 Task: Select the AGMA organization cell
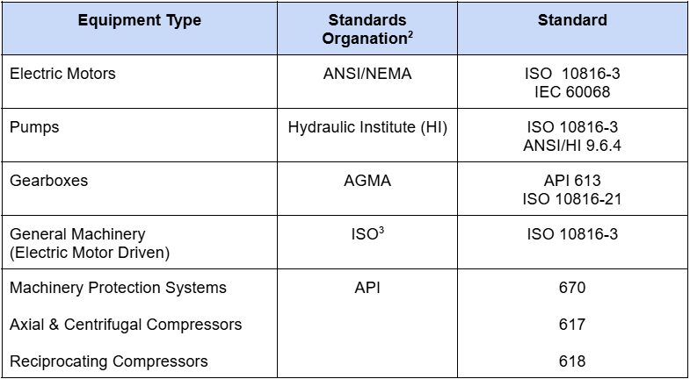tap(367, 182)
